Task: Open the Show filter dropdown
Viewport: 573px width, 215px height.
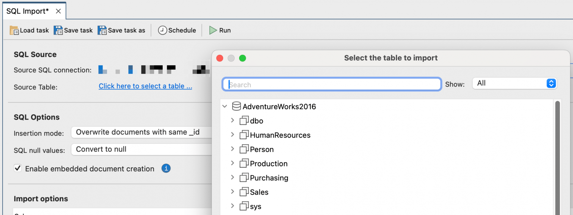Action: (514, 83)
